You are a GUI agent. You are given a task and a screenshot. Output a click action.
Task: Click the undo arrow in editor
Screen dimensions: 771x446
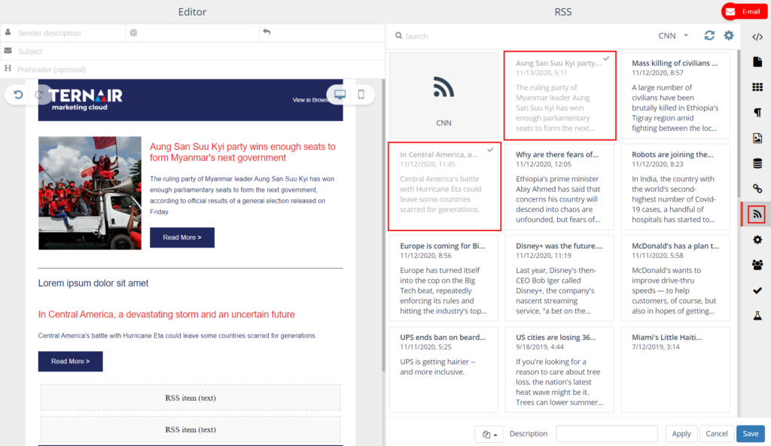(18, 94)
